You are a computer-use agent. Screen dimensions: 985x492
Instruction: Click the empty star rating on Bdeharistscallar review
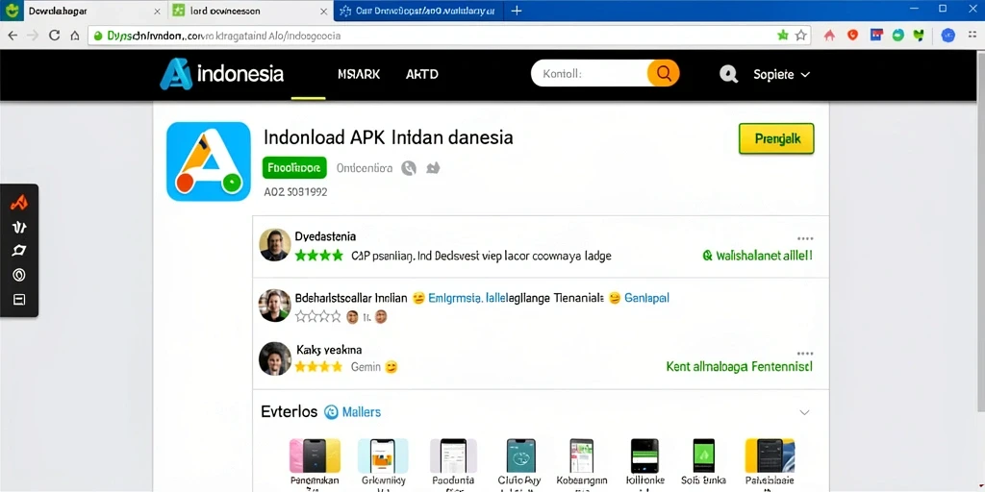point(317,316)
